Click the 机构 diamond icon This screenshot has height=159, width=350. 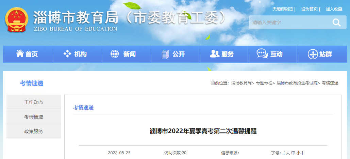(67, 54)
